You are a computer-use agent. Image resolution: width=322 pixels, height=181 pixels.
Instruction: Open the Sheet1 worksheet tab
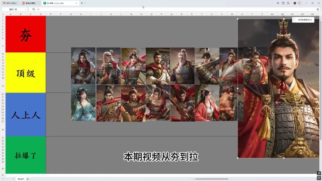[x=21, y=179]
